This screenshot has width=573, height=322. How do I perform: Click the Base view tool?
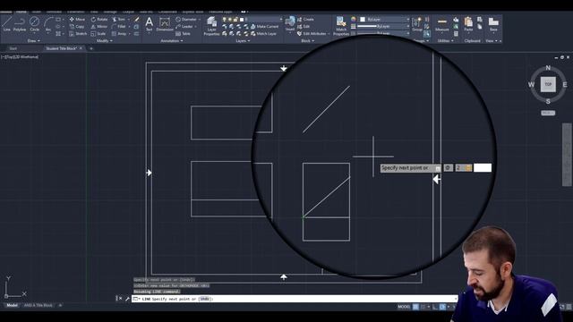pyautogui.click(x=493, y=24)
